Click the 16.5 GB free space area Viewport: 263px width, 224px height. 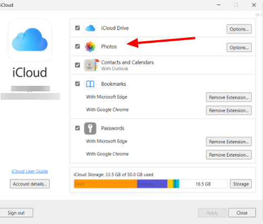point(203,184)
